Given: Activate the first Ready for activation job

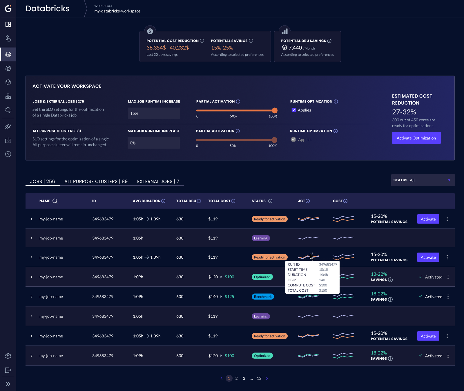Looking at the screenshot, I should click(x=428, y=219).
